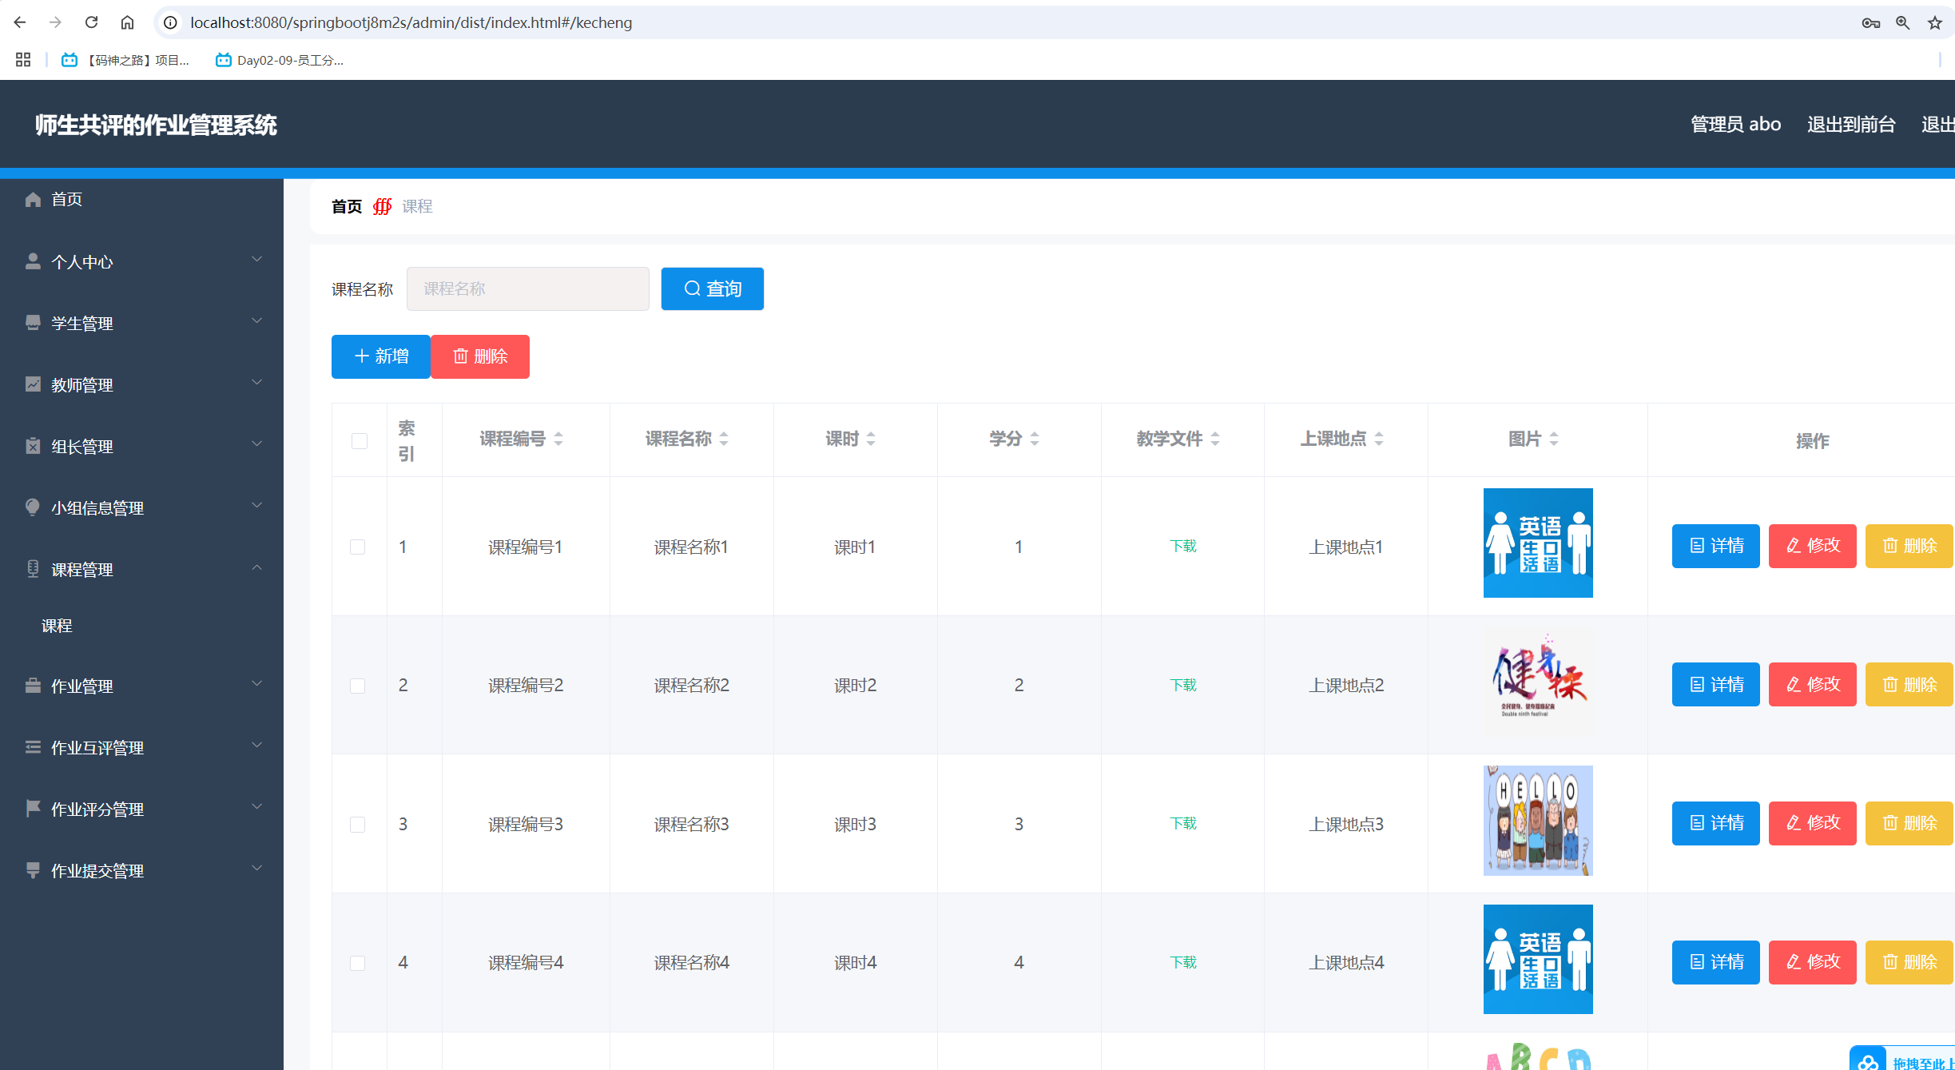Click 修改 button for 课程名称2 row
Screen dimensions: 1955x1070
coord(1812,685)
